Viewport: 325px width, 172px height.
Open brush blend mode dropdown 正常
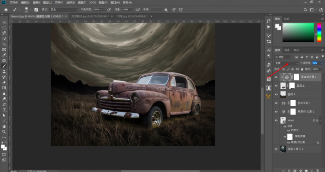click(x=64, y=10)
